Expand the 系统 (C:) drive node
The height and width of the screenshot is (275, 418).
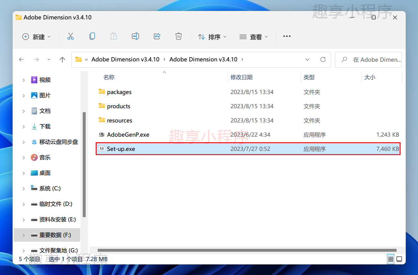coord(24,189)
